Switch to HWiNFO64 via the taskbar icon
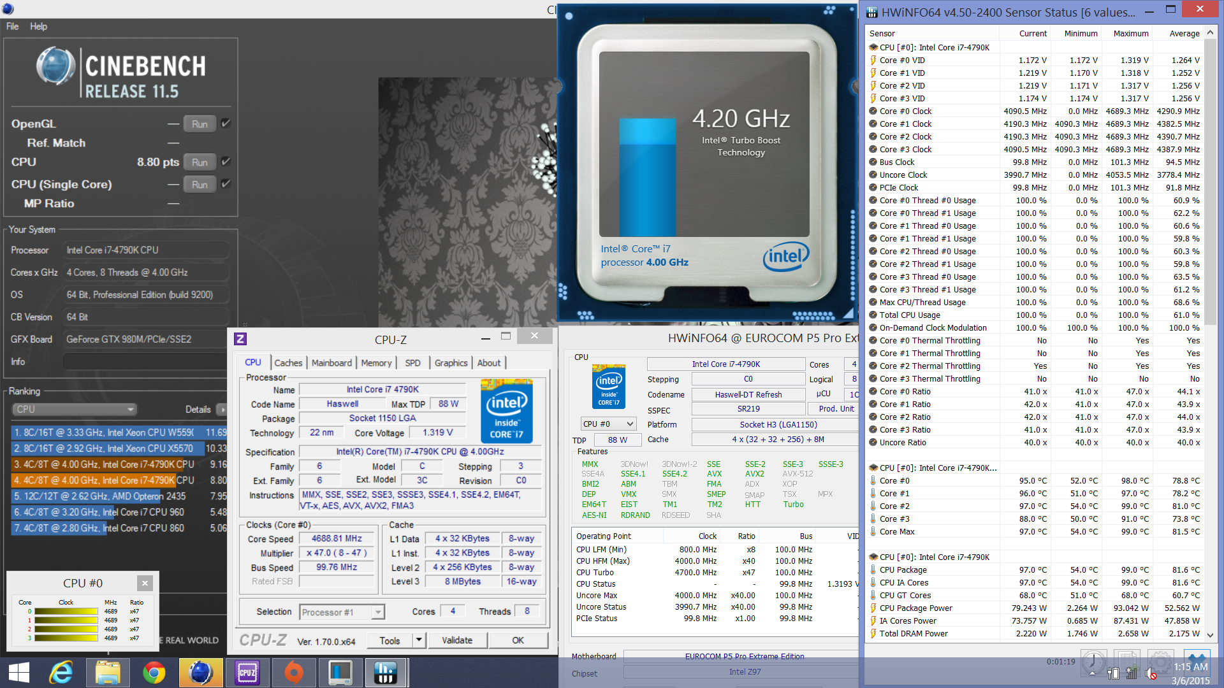 click(386, 673)
